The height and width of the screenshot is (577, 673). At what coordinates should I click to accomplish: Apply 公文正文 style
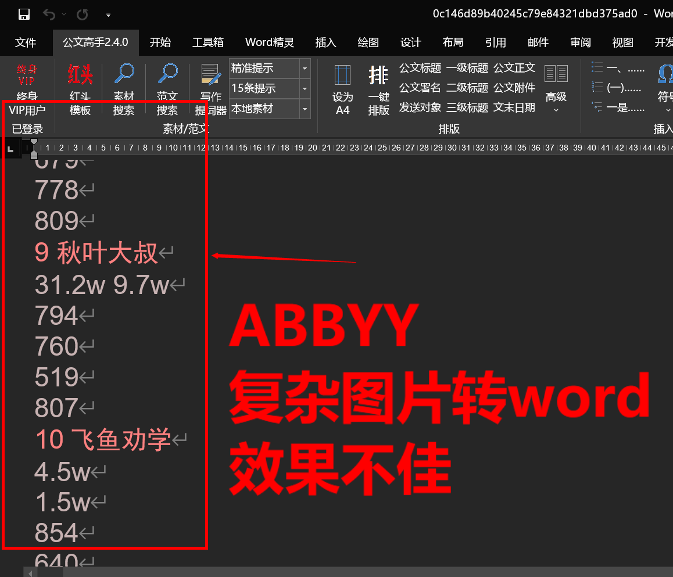pos(514,68)
